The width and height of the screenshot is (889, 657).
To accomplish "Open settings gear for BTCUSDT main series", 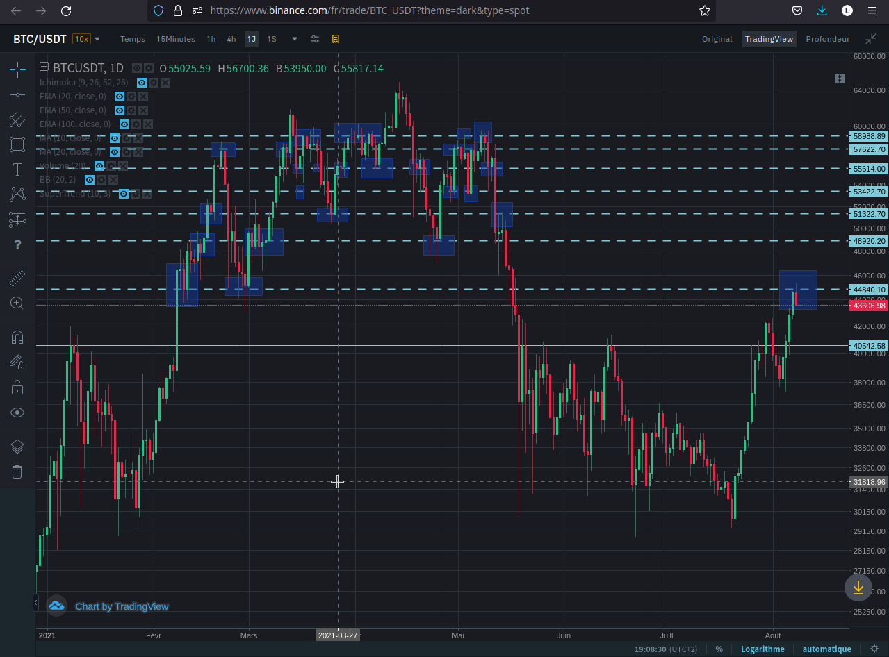I will pyautogui.click(x=149, y=68).
